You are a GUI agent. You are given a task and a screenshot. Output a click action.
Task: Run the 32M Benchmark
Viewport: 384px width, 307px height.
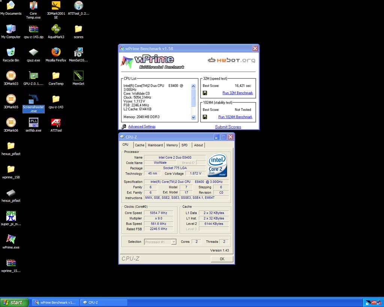click(x=237, y=93)
